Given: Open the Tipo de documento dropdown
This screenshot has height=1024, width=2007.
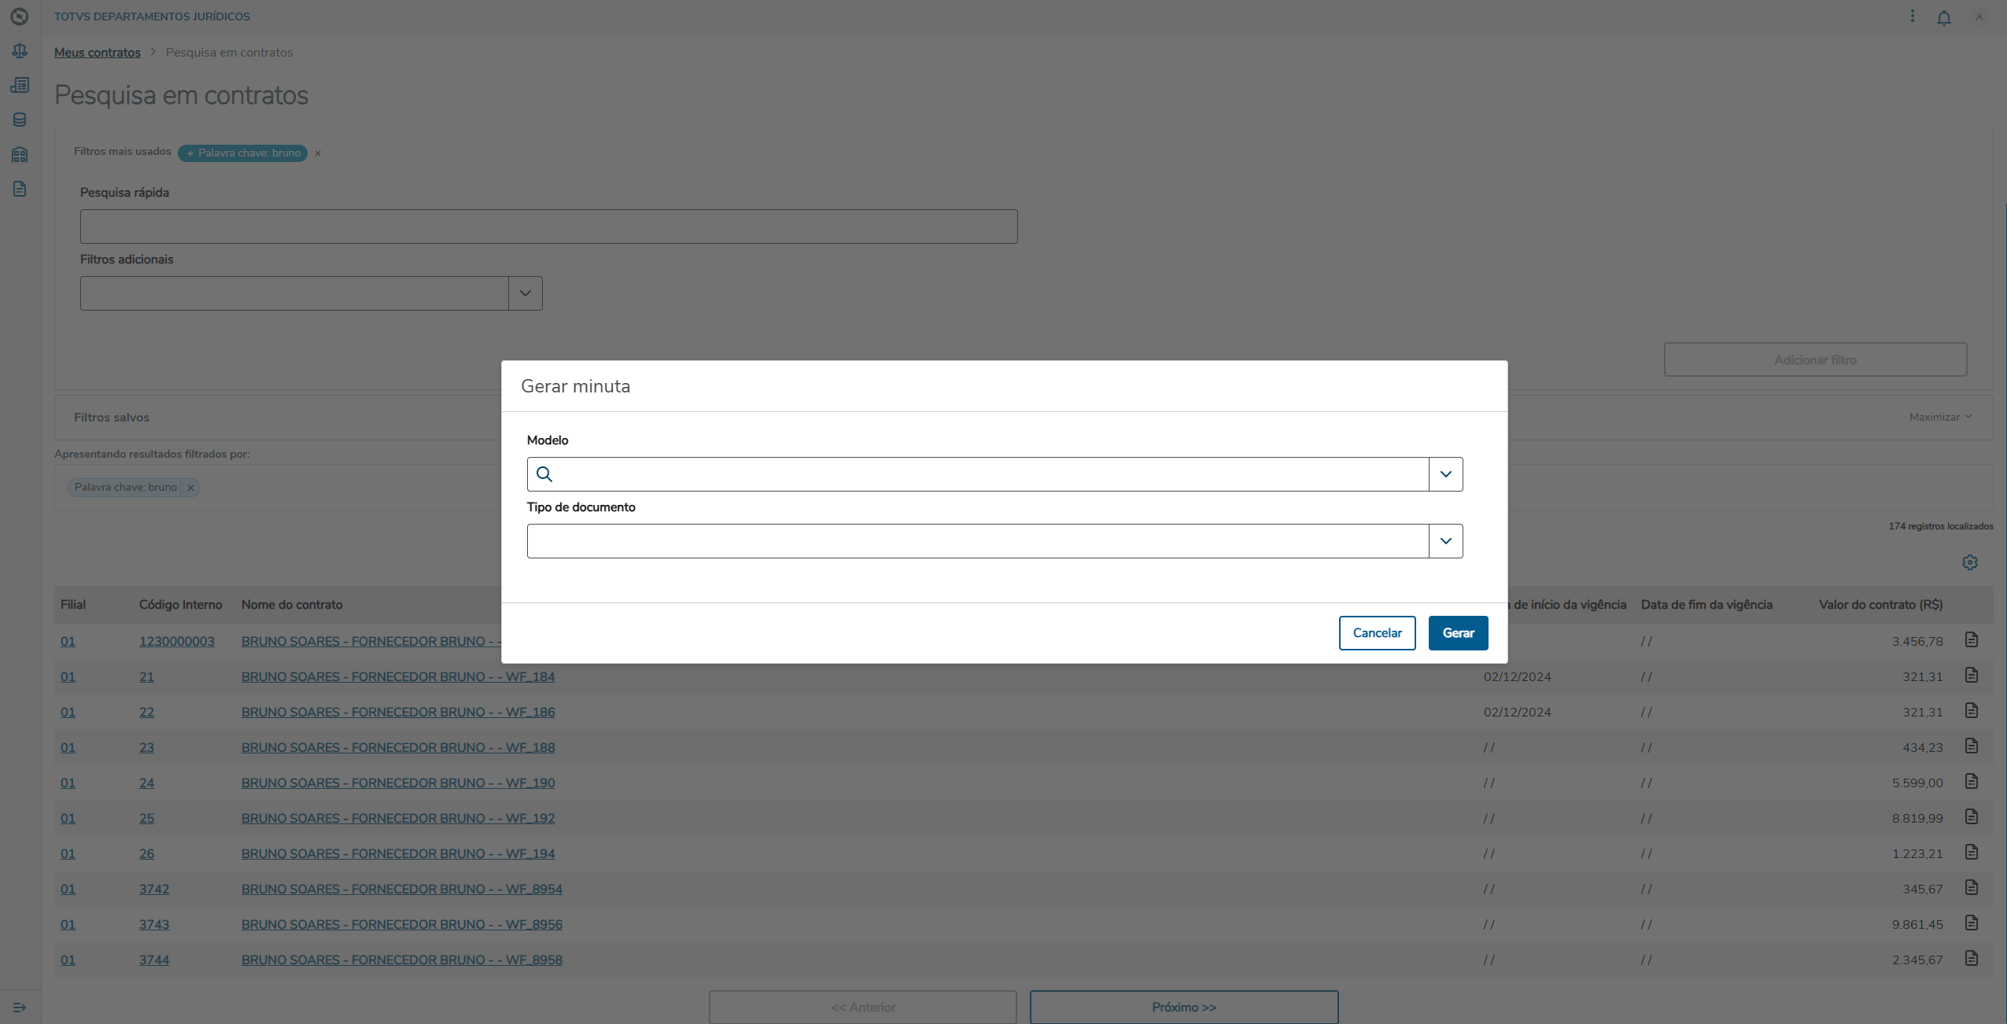Looking at the screenshot, I should pyautogui.click(x=1445, y=541).
